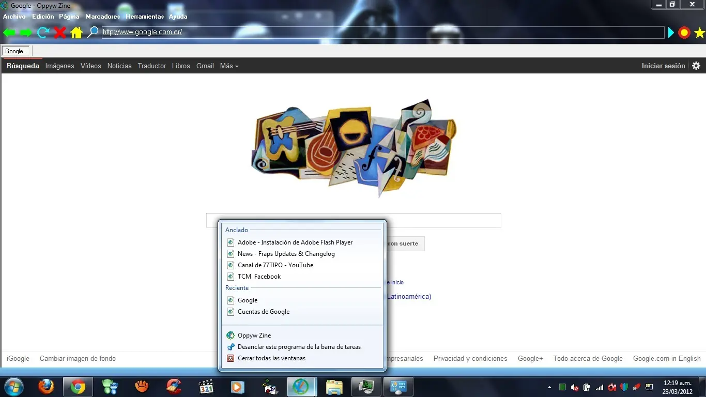The image size is (706, 397).
Task: Choose 'Cerrar todas las ventanas' option
Action: [271, 358]
